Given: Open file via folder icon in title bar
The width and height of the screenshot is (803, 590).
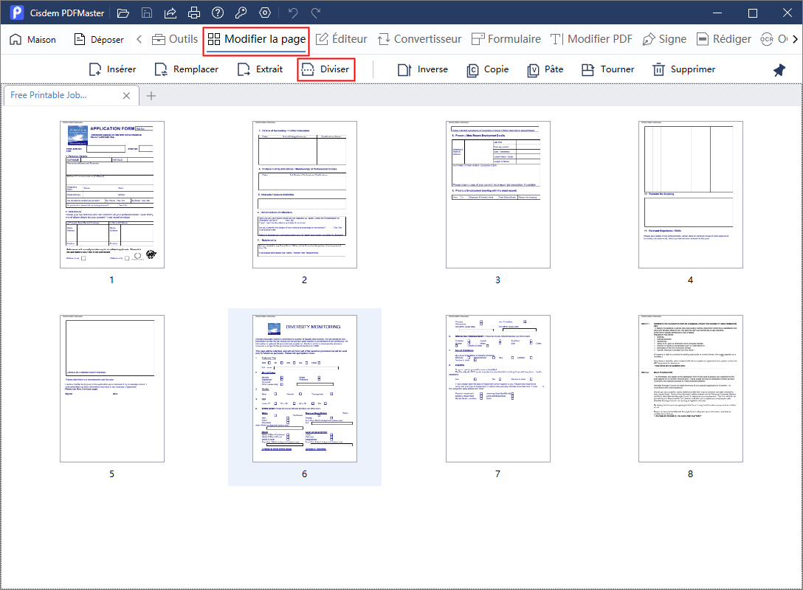Looking at the screenshot, I should pyautogui.click(x=123, y=13).
